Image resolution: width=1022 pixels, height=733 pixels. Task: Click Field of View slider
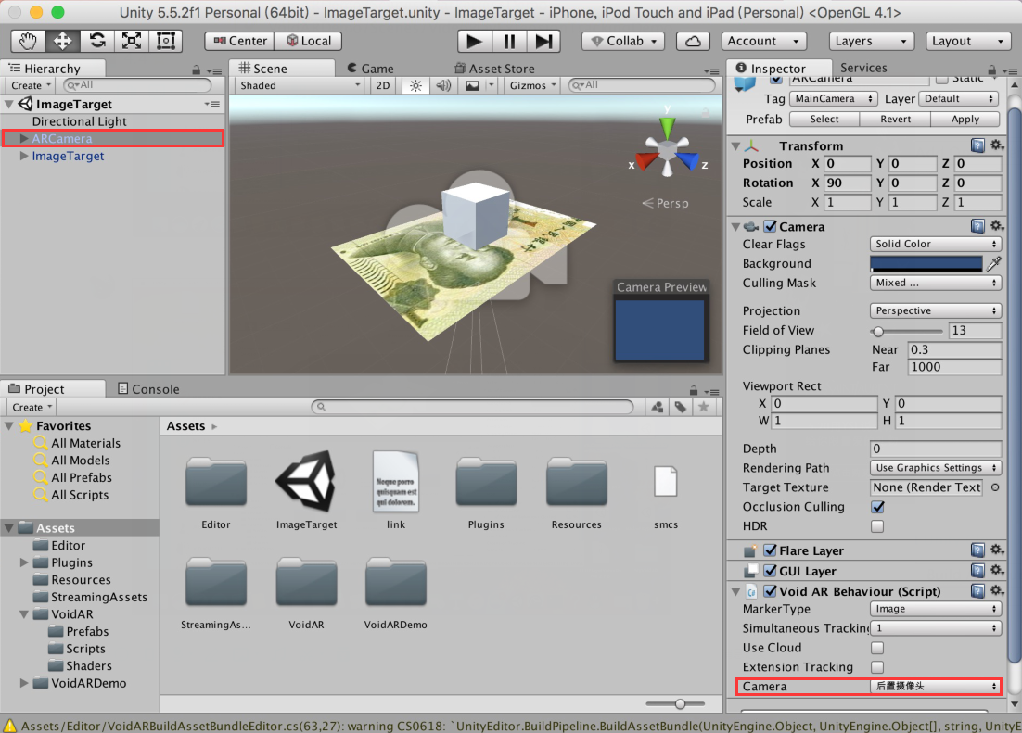(907, 330)
